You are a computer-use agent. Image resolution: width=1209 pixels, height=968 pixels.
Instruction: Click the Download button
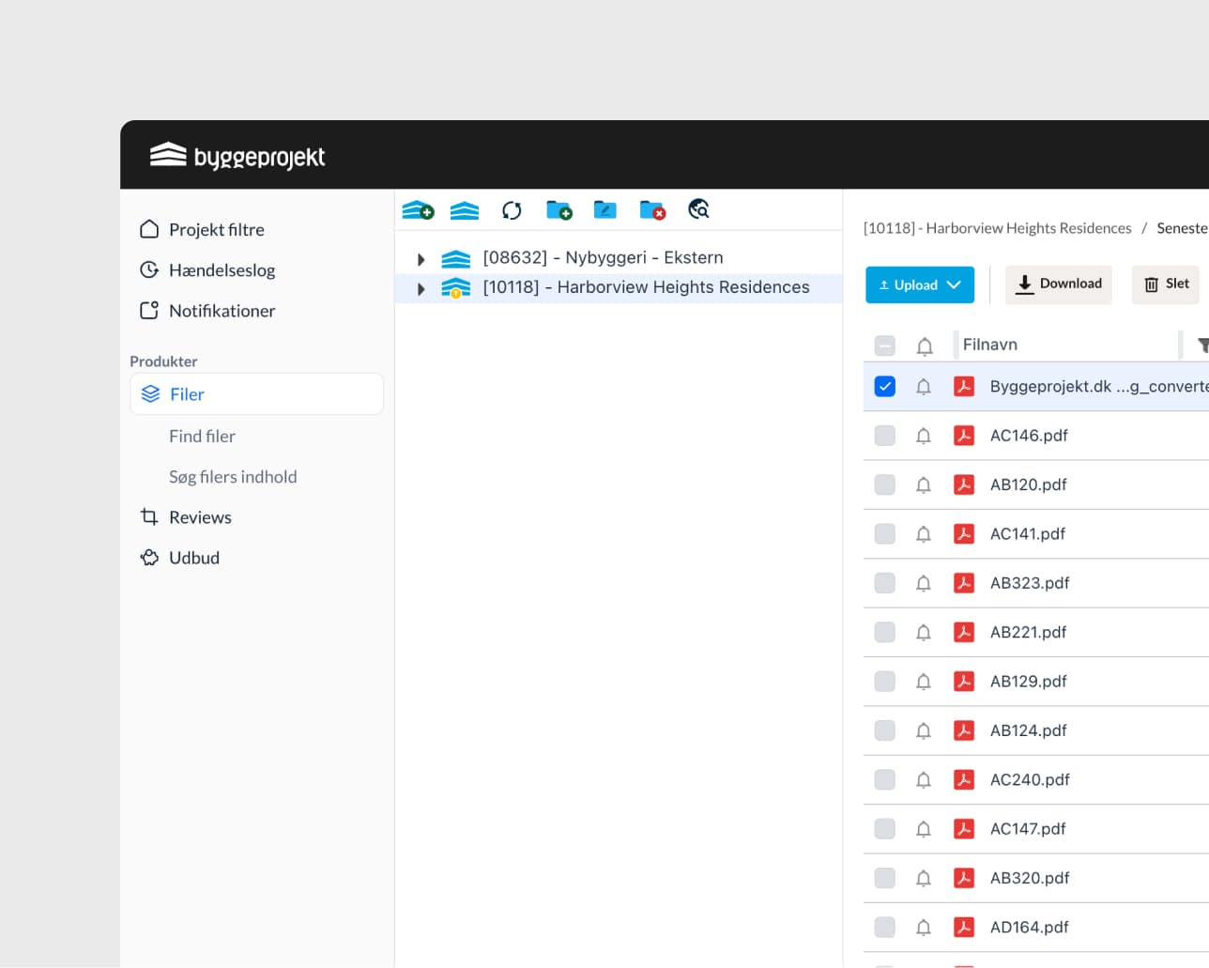pyautogui.click(x=1059, y=284)
